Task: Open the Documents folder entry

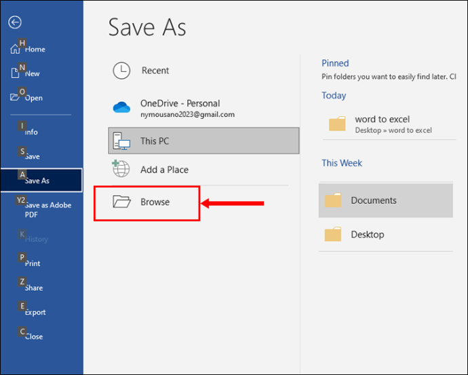Action: point(386,200)
